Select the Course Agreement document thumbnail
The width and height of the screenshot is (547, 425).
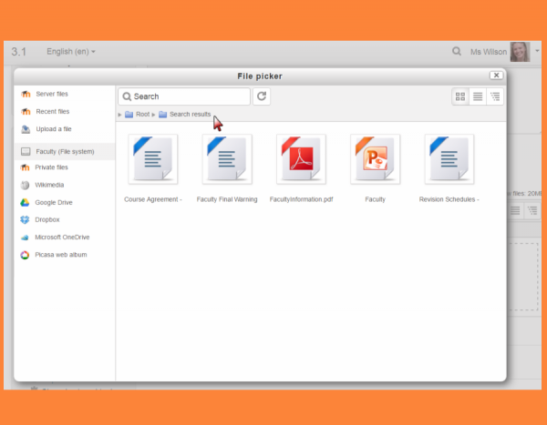[153, 159]
